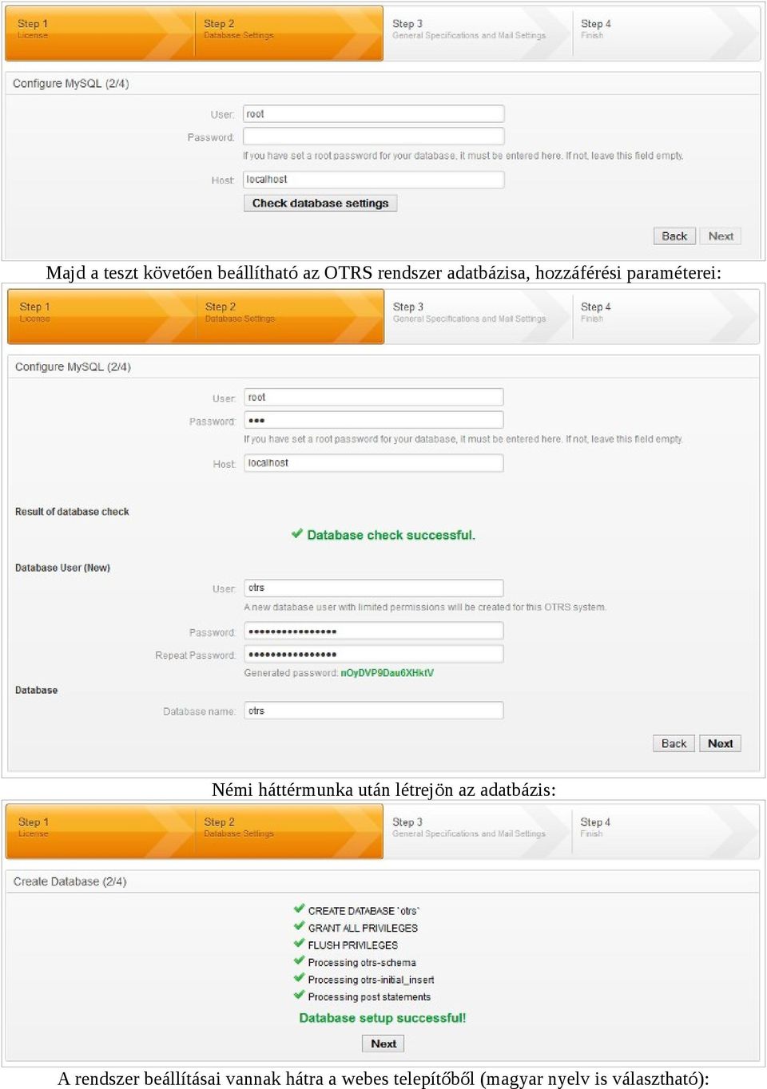This screenshot has height=1089, width=767.
Task: Click the Database name field
Action: [374, 711]
